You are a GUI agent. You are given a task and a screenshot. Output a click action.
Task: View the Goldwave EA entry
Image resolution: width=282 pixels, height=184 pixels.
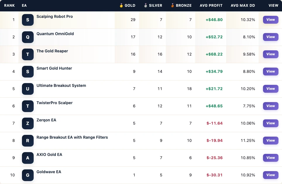coord(271,175)
